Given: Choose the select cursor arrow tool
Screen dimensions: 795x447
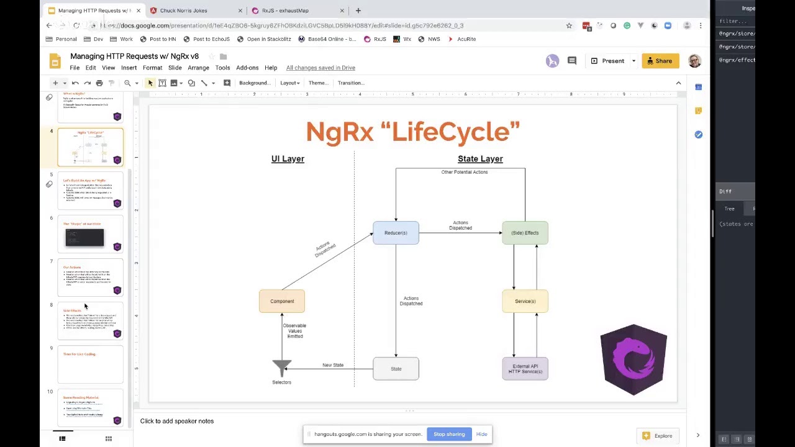Looking at the screenshot, I should (x=150, y=83).
